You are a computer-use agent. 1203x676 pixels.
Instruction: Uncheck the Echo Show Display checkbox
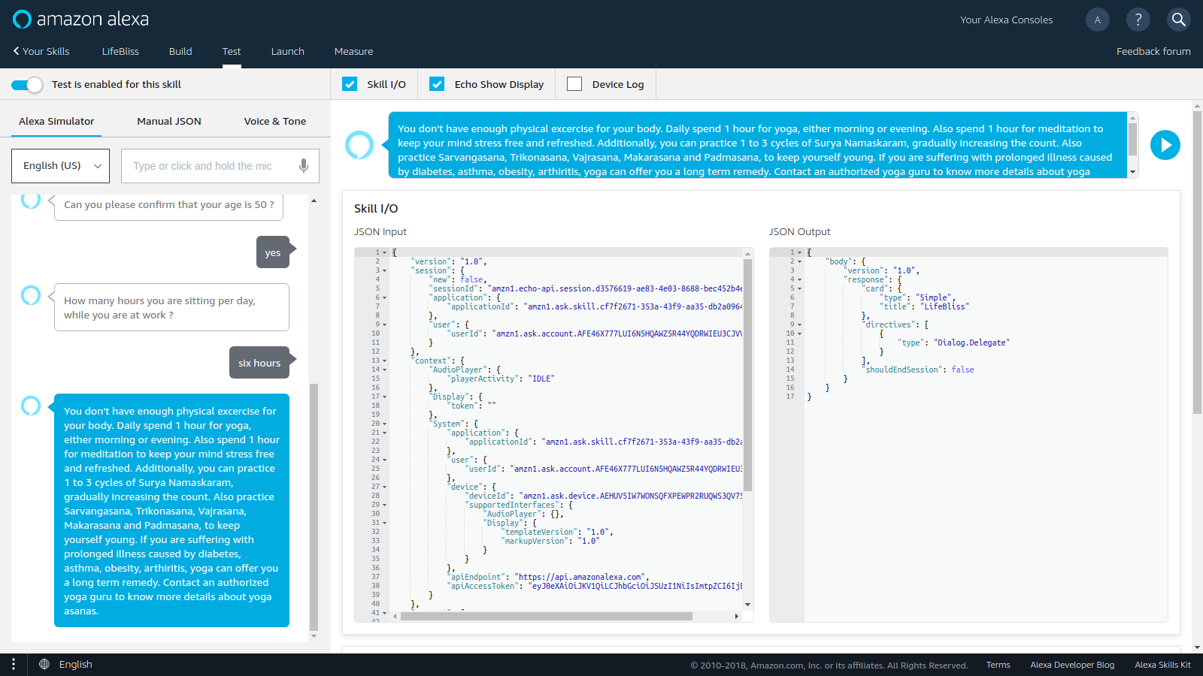click(437, 84)
